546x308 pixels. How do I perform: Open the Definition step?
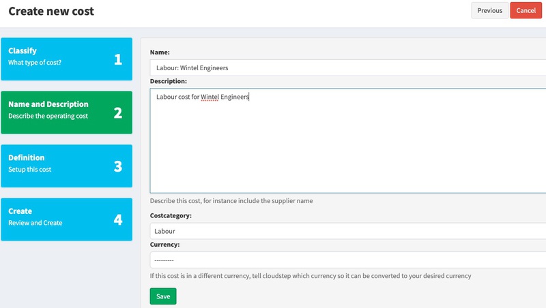coord(66,166)
